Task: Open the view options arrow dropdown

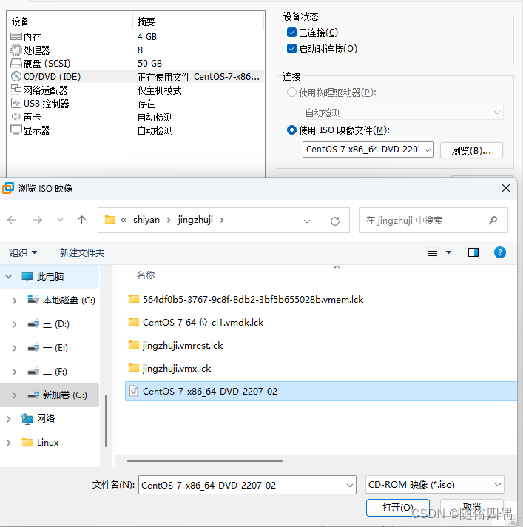Action: [448, 252]
